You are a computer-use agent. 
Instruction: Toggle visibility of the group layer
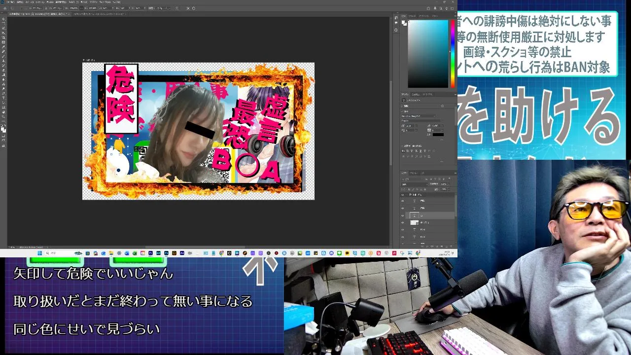click(x=402, y=195)
